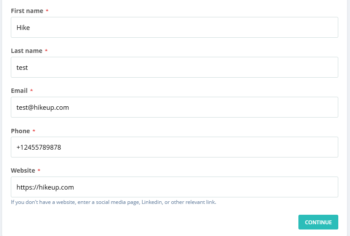Click the required asterisk next to Phone
This screenshot has width=350, height=236.
point(34,131)
